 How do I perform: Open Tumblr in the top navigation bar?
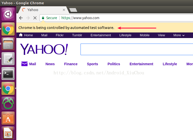[x=77, y=35]
